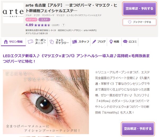Click the まつげ・メイク pink tag
This screenshot has height=137, width=159.
coord(32,19)
